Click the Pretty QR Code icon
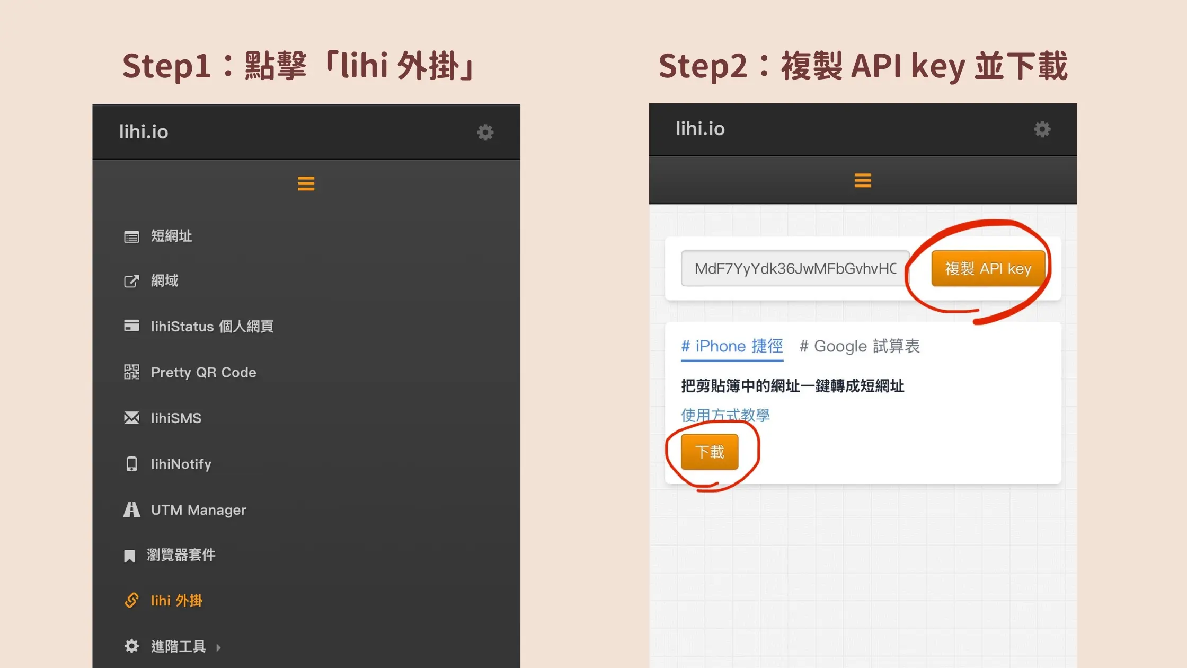Screen dimensions: 1187x668 [x=131, y=372]
